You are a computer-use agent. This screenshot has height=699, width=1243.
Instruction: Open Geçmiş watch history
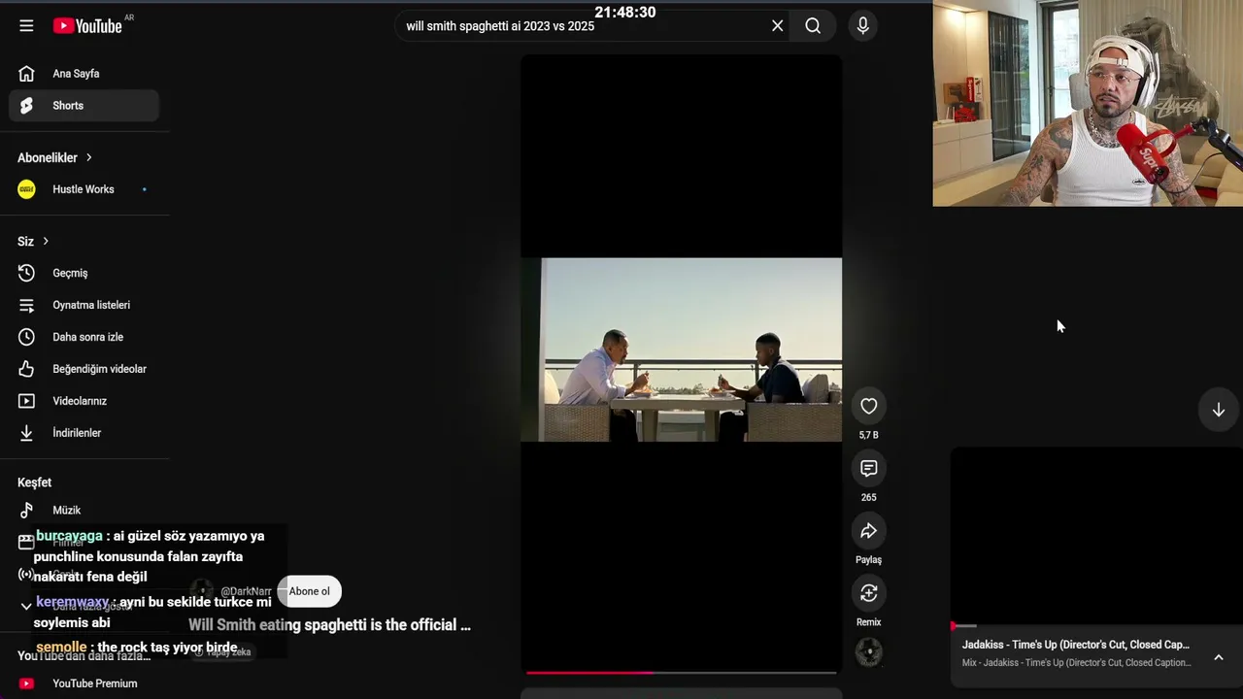84,273
